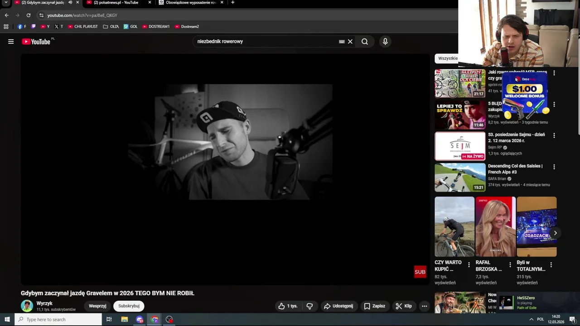Image resolution: width=580 pixels, height=326 pixels.
Task: Open the Twitch bookmark icon
Action: pos(34,27)
